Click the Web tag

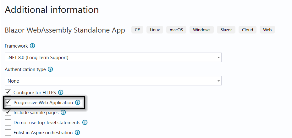pyautogui.click(x=267, y=30)
